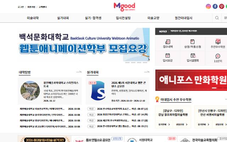Open the 애니포스 만화학원 red banner

pos(191,80)
